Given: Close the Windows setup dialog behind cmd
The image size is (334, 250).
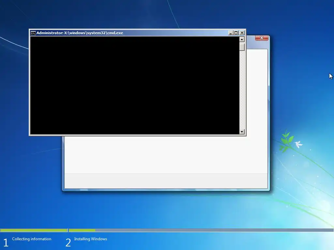Looking at the screenshot, I should [x=262, y=38].
